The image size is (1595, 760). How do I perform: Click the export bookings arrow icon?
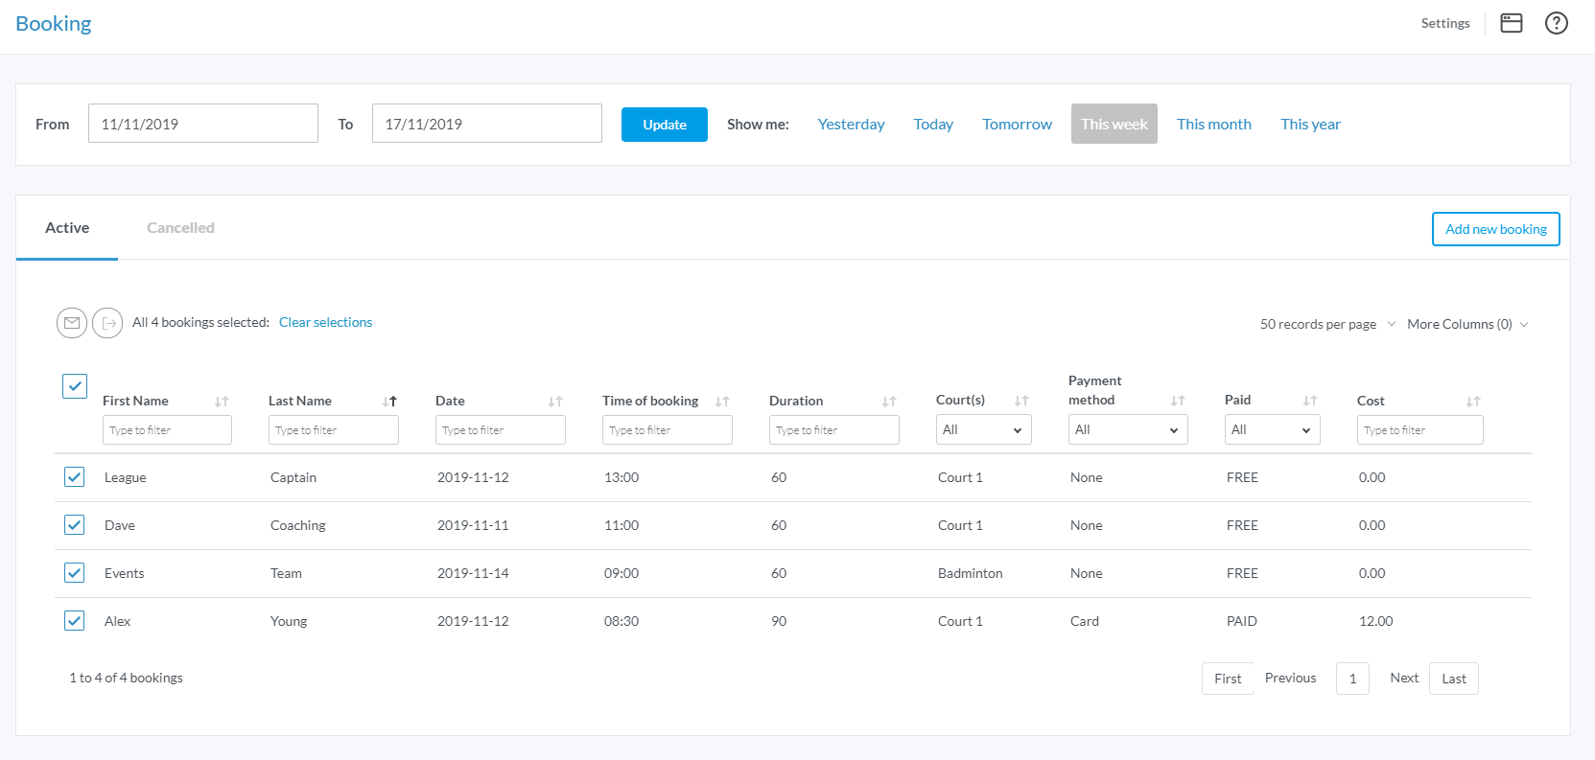click(x=107, y=323)
